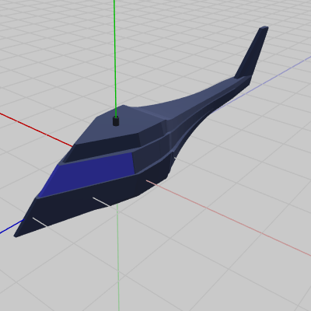Click the top tip of the tail fin
Screen dimensions: 311x311
pyautogui.click(x=264, y=27)
